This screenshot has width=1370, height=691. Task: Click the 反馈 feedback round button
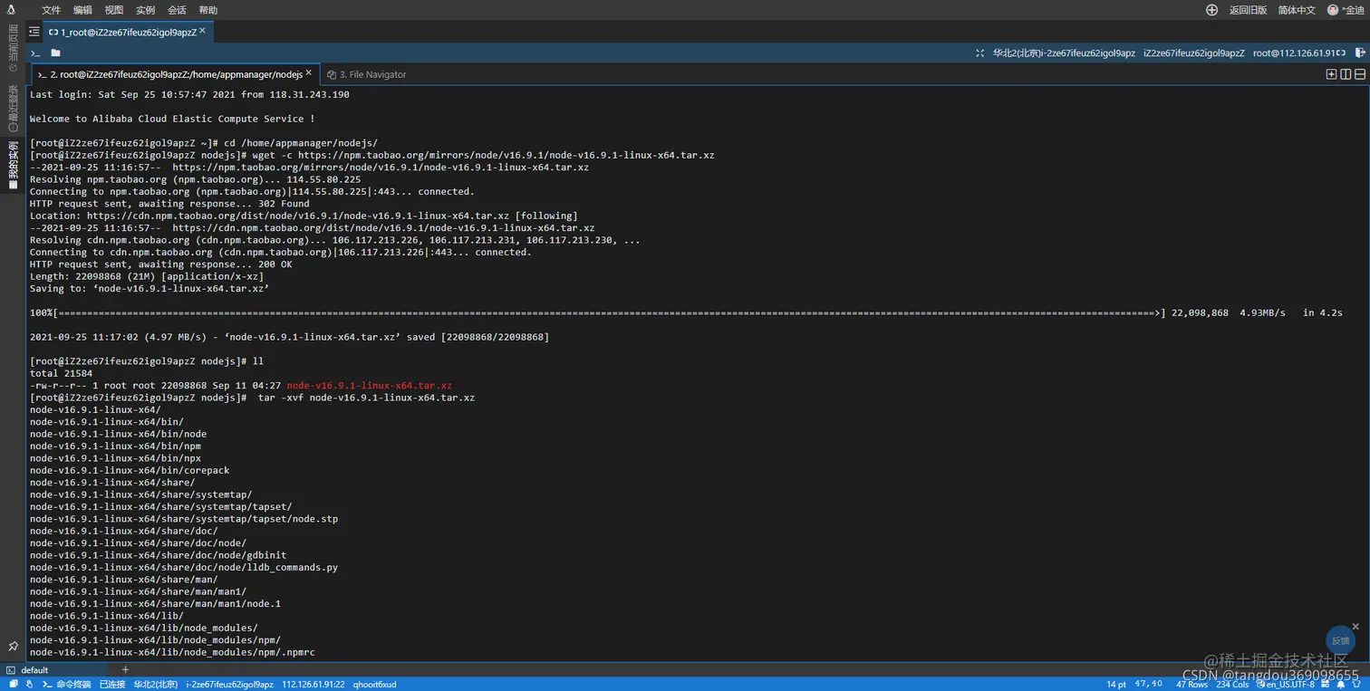click(1340, 640)
